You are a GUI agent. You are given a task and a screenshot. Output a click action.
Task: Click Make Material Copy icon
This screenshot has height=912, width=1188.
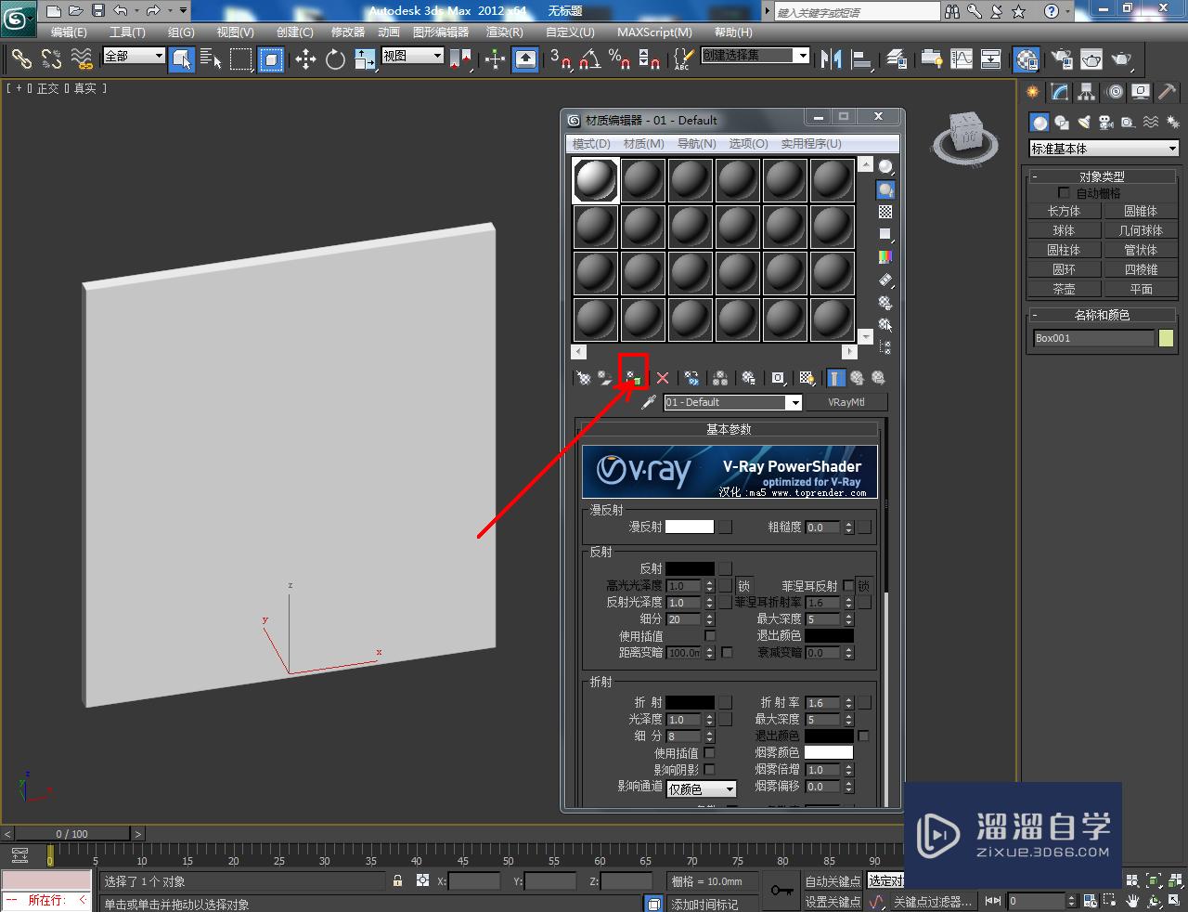(x=691, y=378)
